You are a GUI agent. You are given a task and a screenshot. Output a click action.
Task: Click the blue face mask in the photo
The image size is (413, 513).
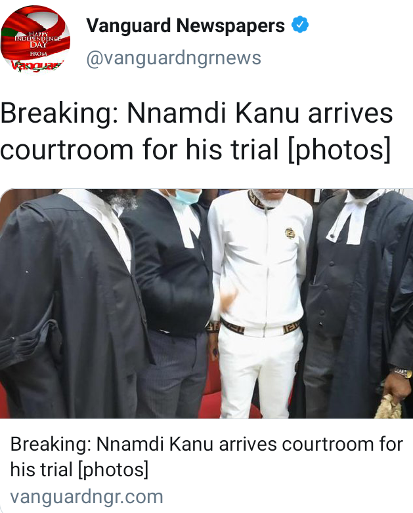(x=187, y=197)
